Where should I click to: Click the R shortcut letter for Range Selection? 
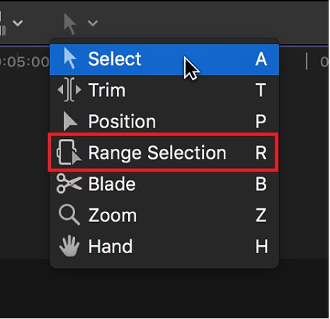pyautogui.click(x=261, y=153)
